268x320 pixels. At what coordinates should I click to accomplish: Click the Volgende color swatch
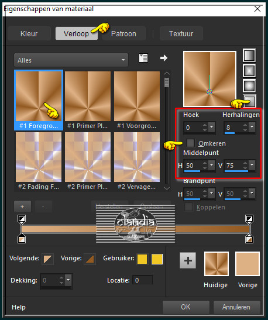point(48,259)
